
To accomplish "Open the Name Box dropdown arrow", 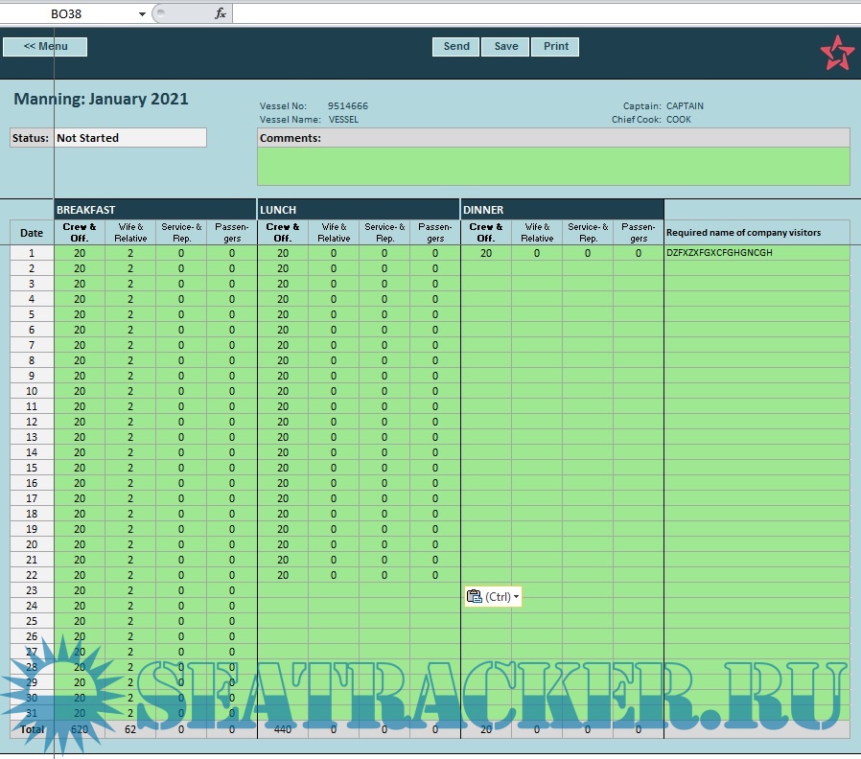I will click(x=142, y=14).
